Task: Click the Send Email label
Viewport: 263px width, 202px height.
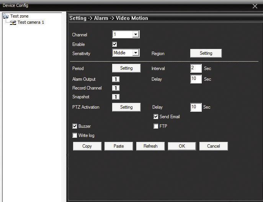Action: tap(170, 117)
